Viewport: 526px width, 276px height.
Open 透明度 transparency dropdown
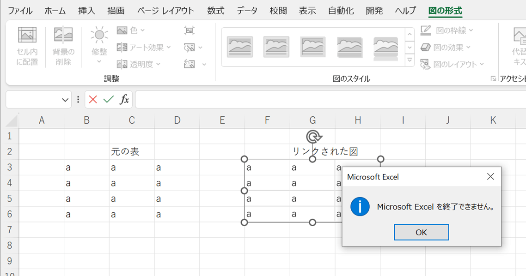(139, 64)
